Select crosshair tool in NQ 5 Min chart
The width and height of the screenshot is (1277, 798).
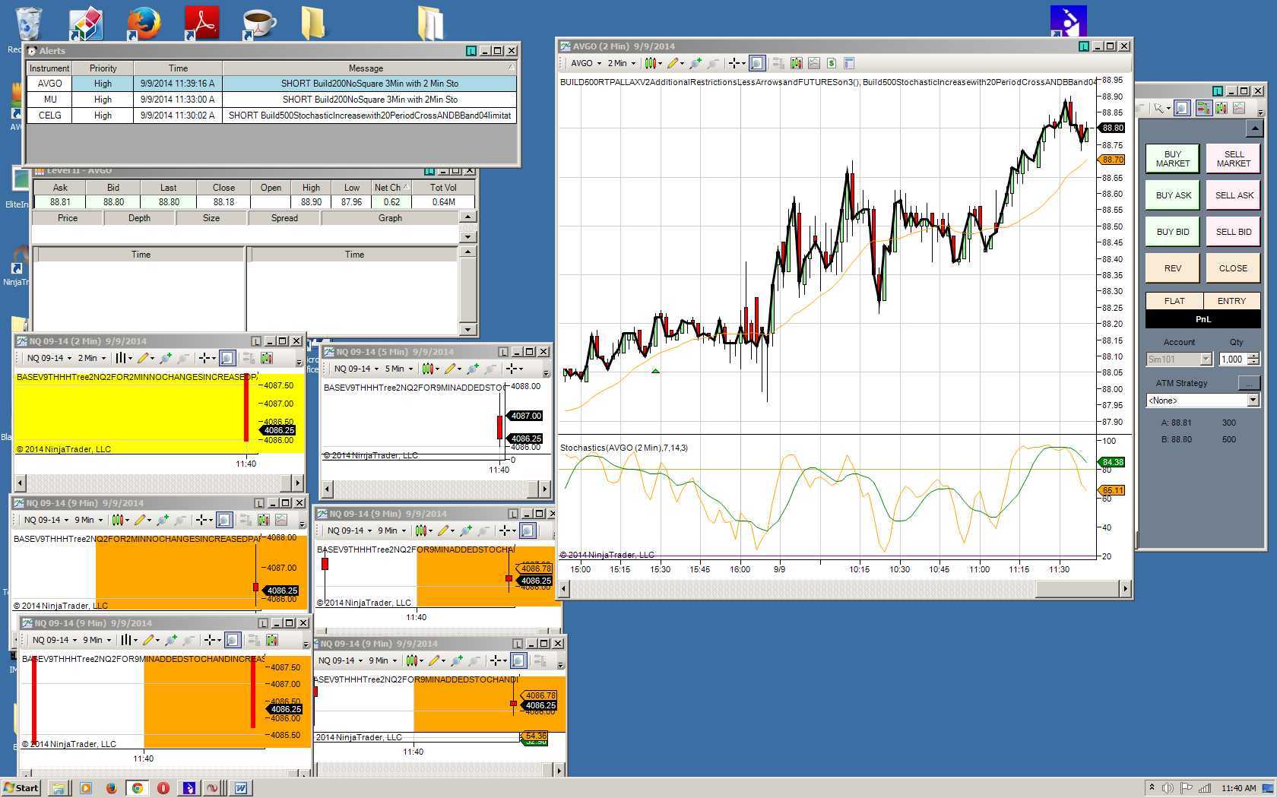click(x=512, y=369)
